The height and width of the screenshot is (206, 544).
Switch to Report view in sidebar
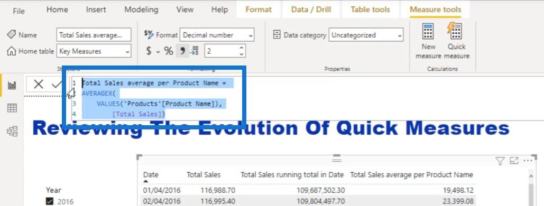(12, 86)
